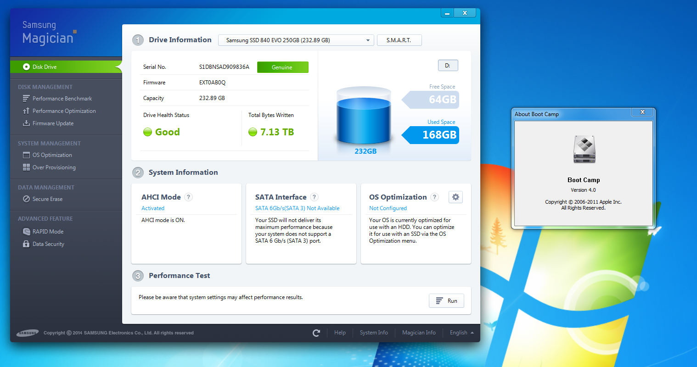Viewport: 697px width, 367px height.
Task: Click the Firmware Update download icon
Action: [26, 123]
